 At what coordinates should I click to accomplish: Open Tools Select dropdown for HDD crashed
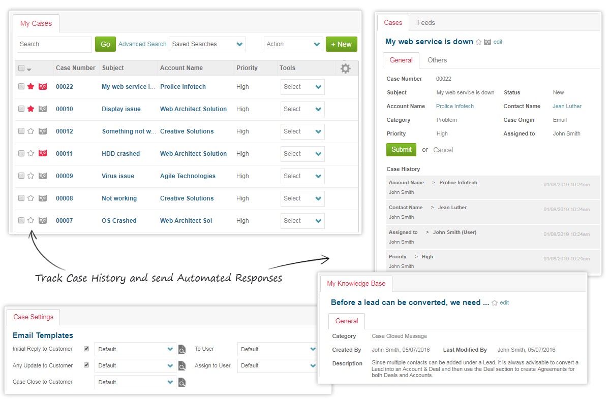point(302,154)
